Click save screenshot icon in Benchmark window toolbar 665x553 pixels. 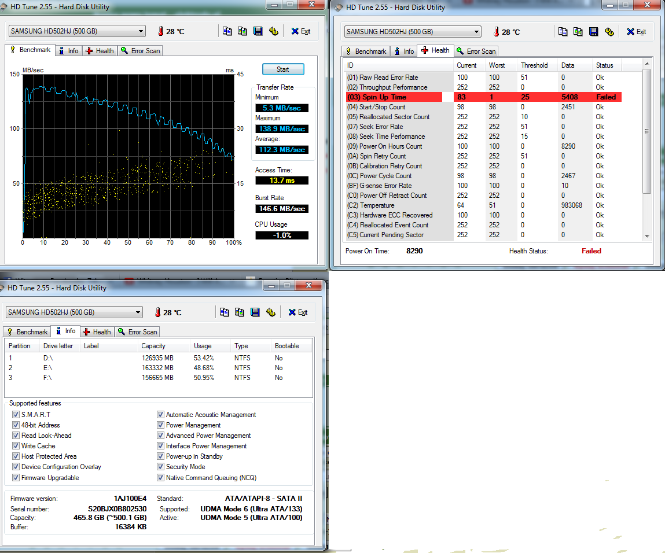pyautogui.click(x=258, y=31)
